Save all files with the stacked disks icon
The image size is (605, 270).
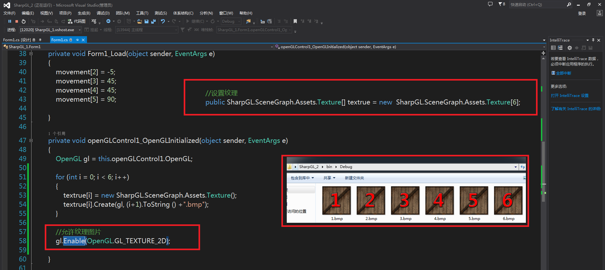154,21
